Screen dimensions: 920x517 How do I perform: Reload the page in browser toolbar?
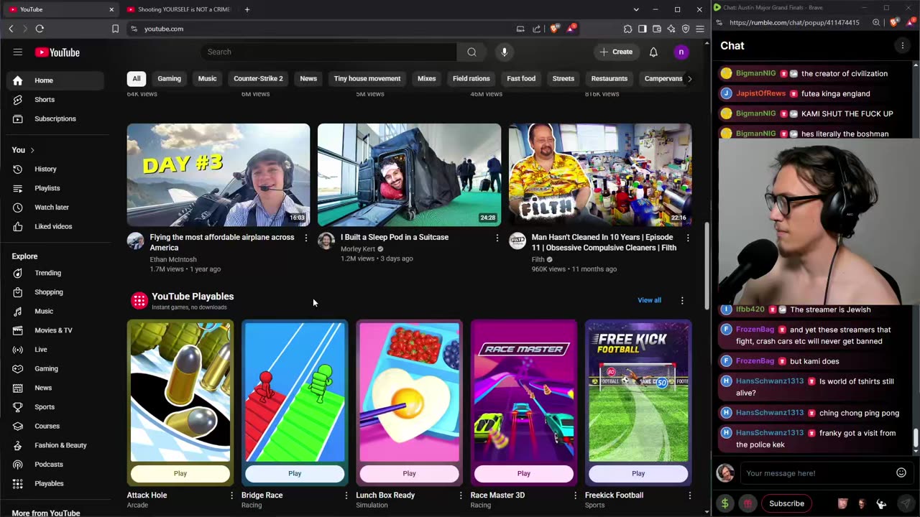40,29
